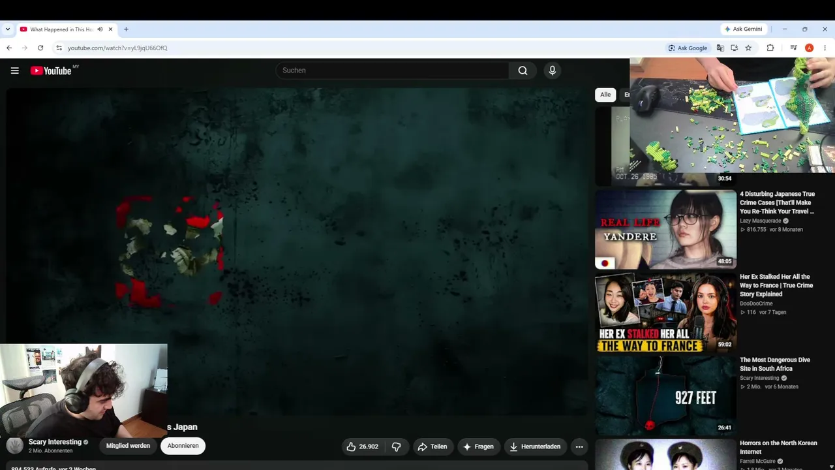Reload the page with refresh icon
The image size is (835, 470).
(40, 48)
